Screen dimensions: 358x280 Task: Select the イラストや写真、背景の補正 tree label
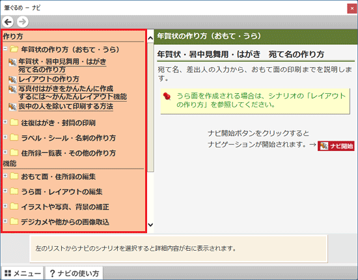click(x=65, y=207)
